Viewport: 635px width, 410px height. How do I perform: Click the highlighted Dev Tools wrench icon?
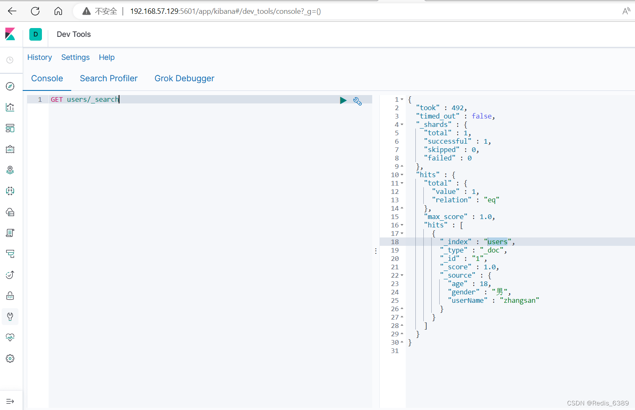pyautogui.click(x=10, y=317)
